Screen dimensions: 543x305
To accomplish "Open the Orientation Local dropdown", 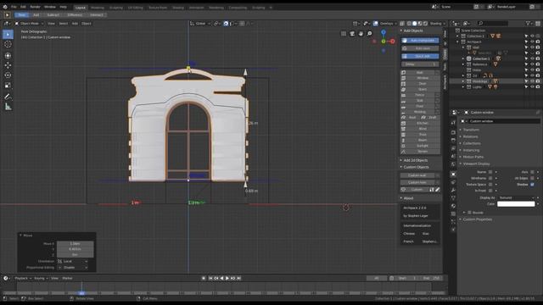I will coord(72,261).
